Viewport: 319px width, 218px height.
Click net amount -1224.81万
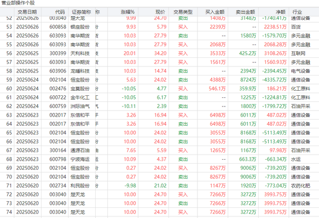click(274, 97)
